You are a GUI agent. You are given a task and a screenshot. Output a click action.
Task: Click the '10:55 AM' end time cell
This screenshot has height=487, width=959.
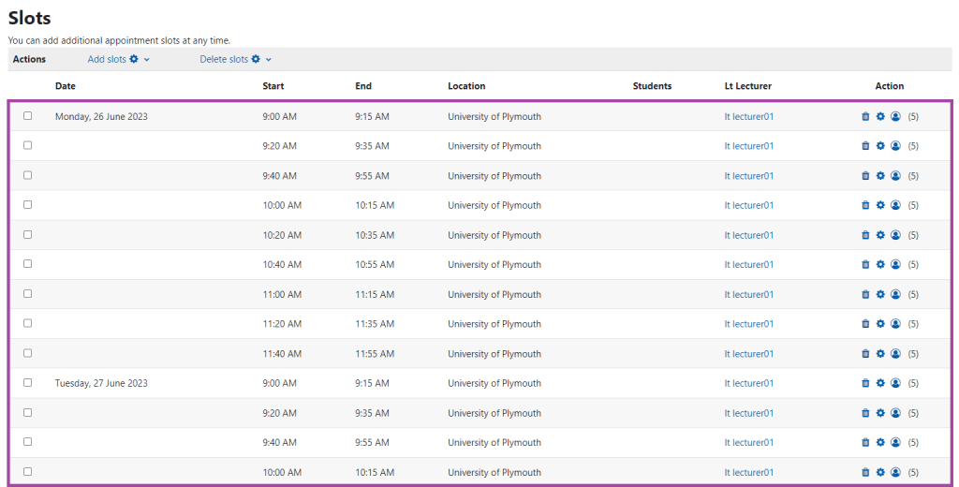pos(375,264)
